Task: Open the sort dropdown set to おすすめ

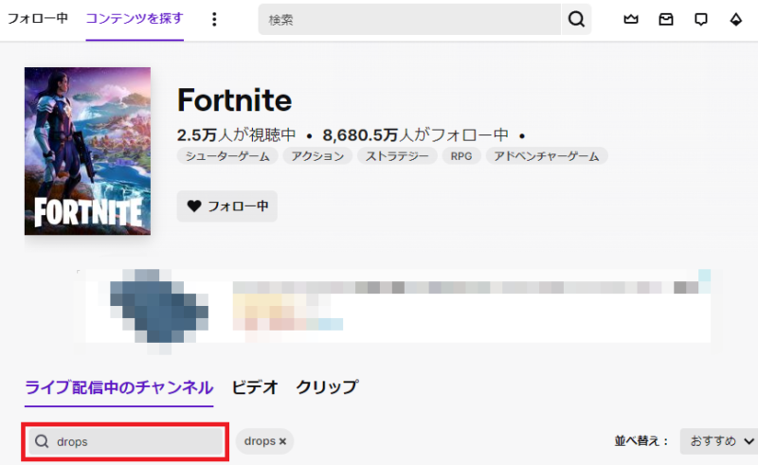Action: point(719,440)
